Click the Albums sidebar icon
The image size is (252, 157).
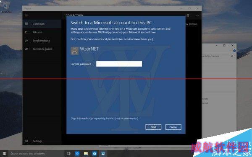(27, 32)
